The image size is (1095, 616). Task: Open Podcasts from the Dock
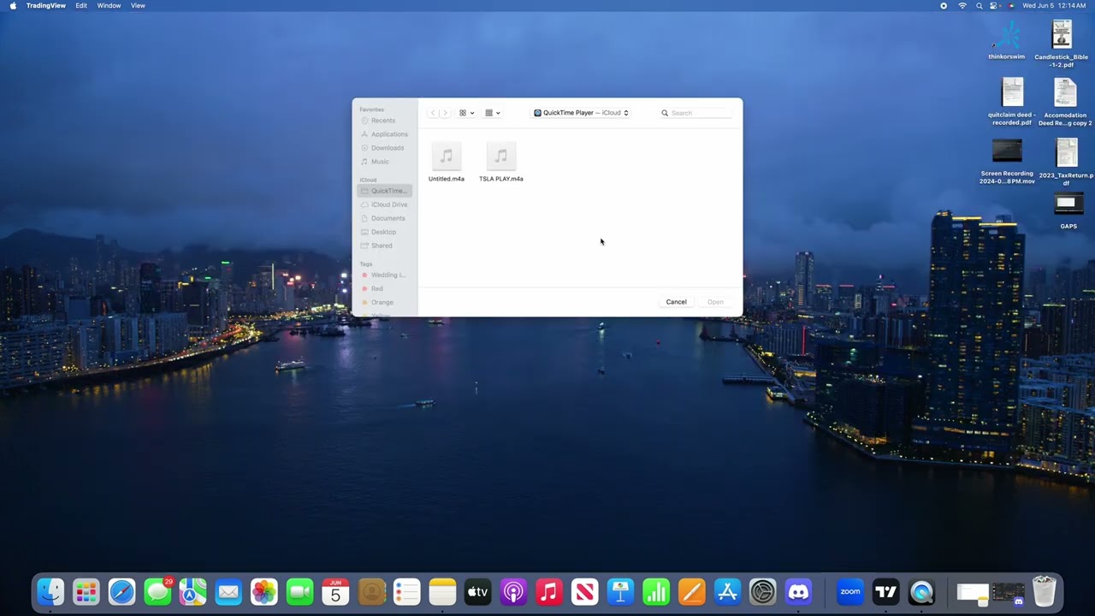(x=513, y=591)
